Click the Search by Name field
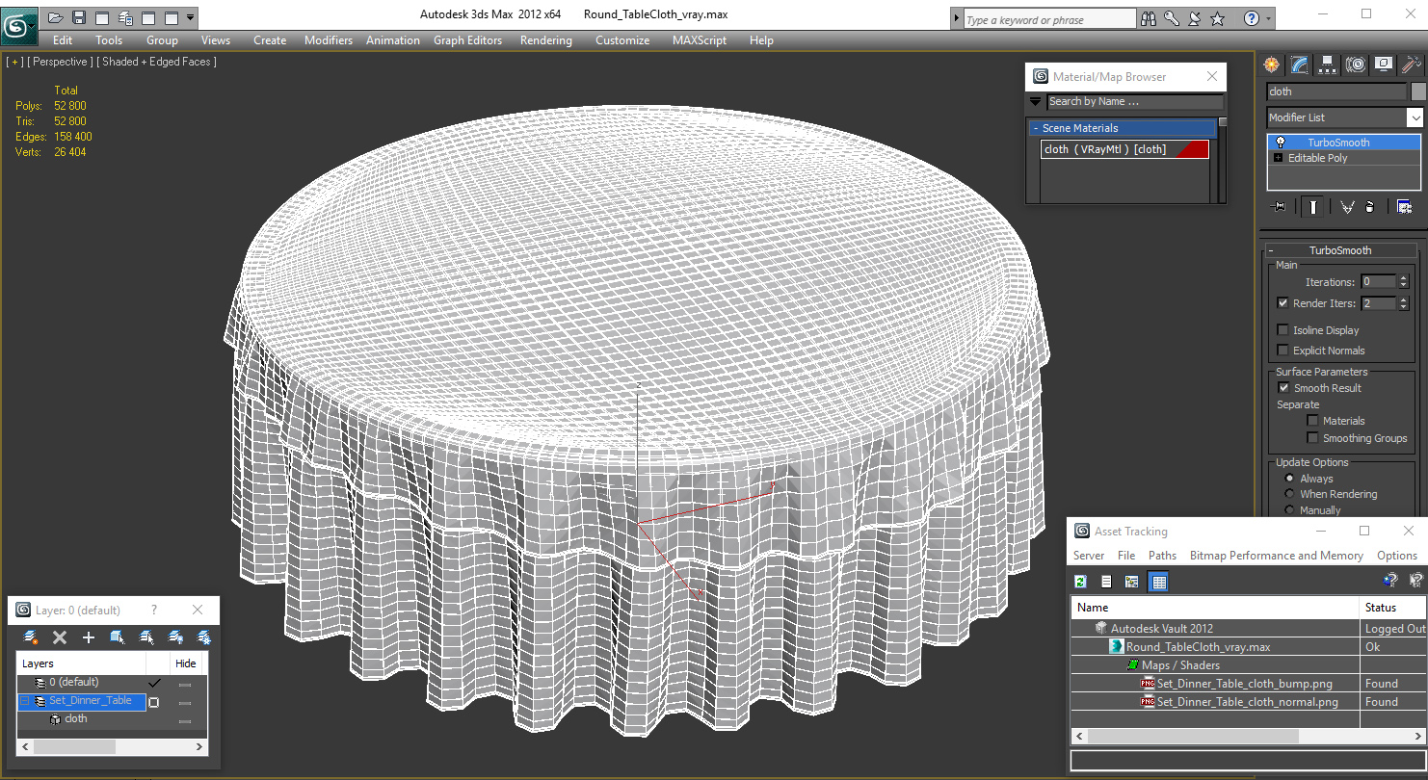The image size is (1428, 780). pos(1135,101)
